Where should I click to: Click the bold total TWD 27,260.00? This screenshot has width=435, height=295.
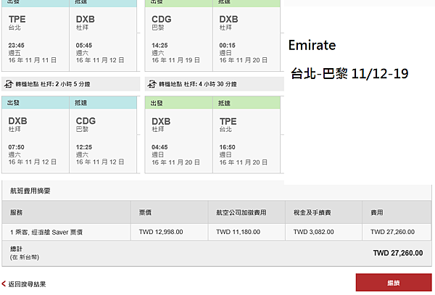(398, 253)
